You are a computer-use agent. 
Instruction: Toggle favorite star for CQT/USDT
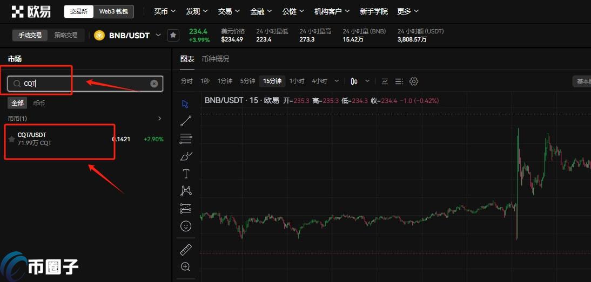[12, 139]
